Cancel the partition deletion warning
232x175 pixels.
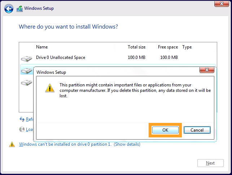coord(197,130)
